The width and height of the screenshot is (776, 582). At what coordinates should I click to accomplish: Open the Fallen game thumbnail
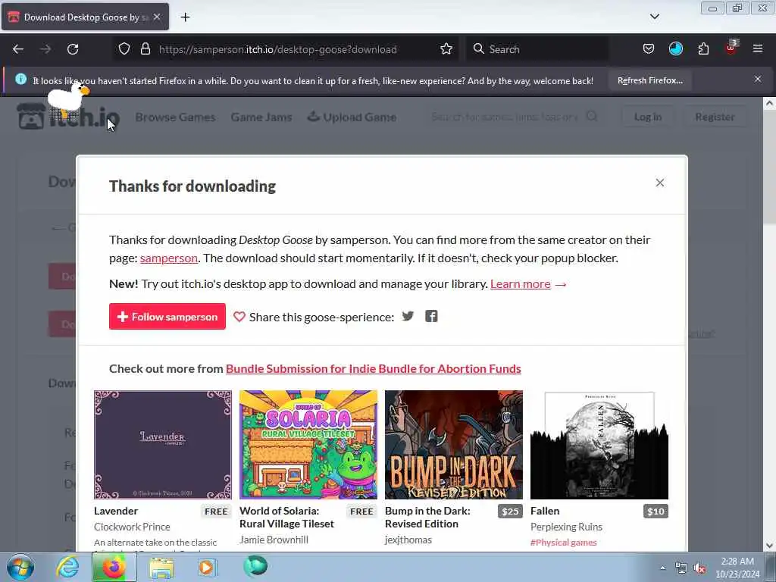tap(599, 444)
